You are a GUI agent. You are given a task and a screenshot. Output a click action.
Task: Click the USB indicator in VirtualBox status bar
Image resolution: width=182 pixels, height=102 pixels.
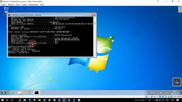tap(154, 97)
